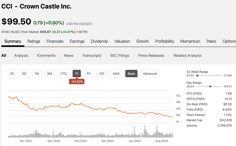Image resolution: width=236 pixels, height=146 pixels.
Task: Switch to Advanced chart mode
Action: (150, 74)
